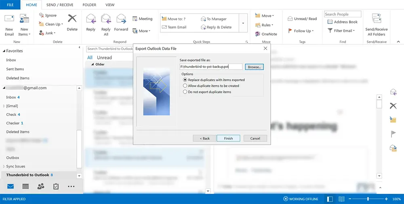Collapse the Older message group
This screenshot has width=404, height=204.
pyautogui.click(x=93, y=64)
